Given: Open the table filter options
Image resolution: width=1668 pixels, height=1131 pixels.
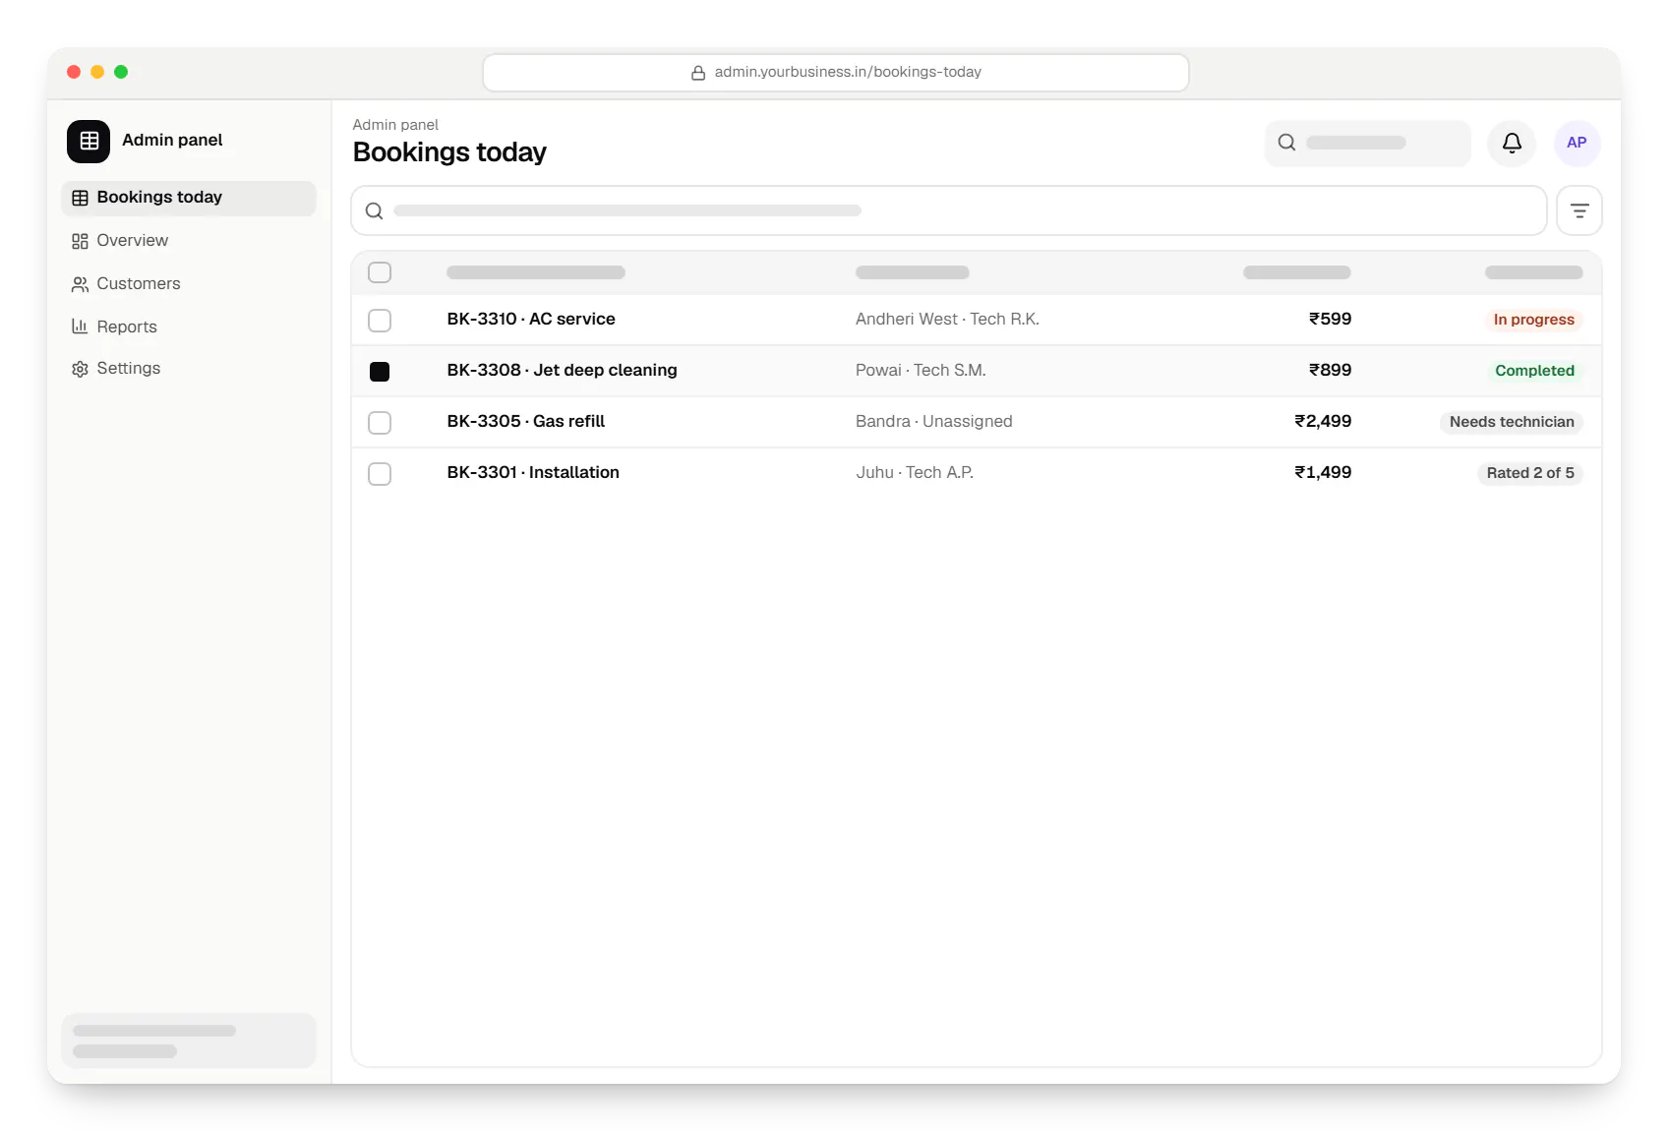Looking at the screenshot, I should (1579, 210).
